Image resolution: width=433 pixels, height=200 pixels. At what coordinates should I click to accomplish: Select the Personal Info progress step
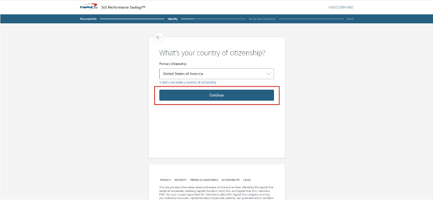coord(88,19)
